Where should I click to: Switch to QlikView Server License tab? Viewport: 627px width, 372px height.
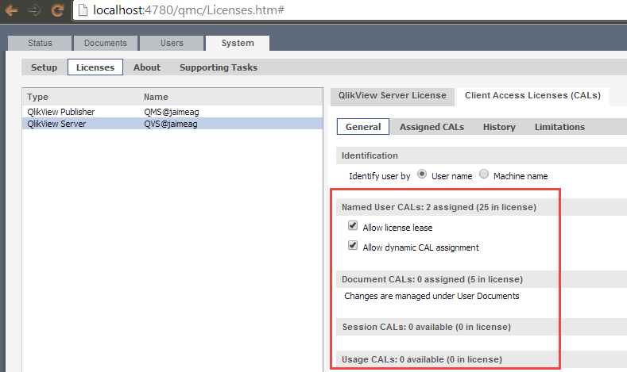coord(393,96)
